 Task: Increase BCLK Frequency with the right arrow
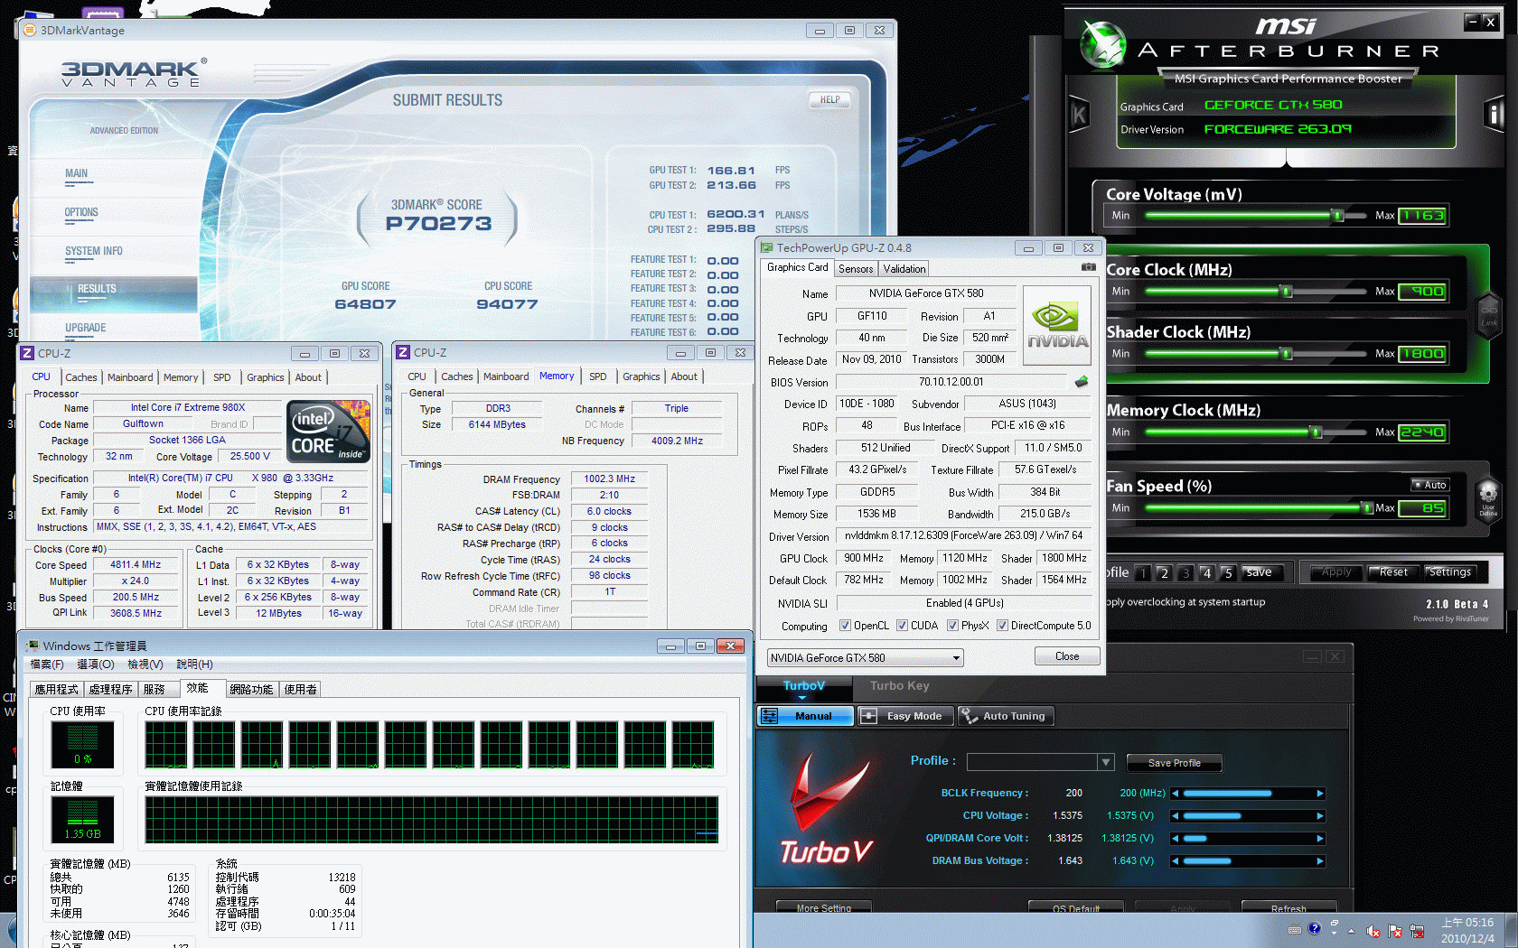(x=1320, y=794)
